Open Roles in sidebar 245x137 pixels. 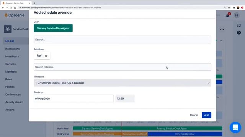[8, 79]
